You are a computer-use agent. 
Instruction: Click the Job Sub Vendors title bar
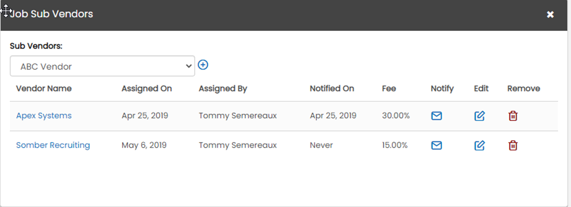coord(284,15)
